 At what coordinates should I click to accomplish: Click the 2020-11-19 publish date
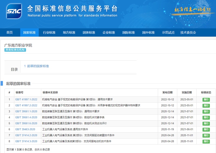167,129
